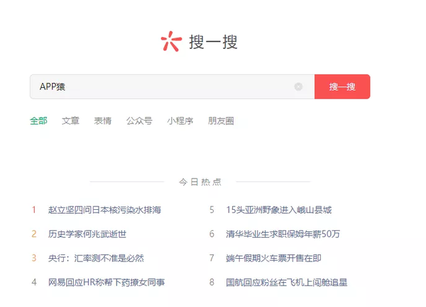Switch to the 表情 tab
This screenshot has width=426, height=307.
coord(103,121)
